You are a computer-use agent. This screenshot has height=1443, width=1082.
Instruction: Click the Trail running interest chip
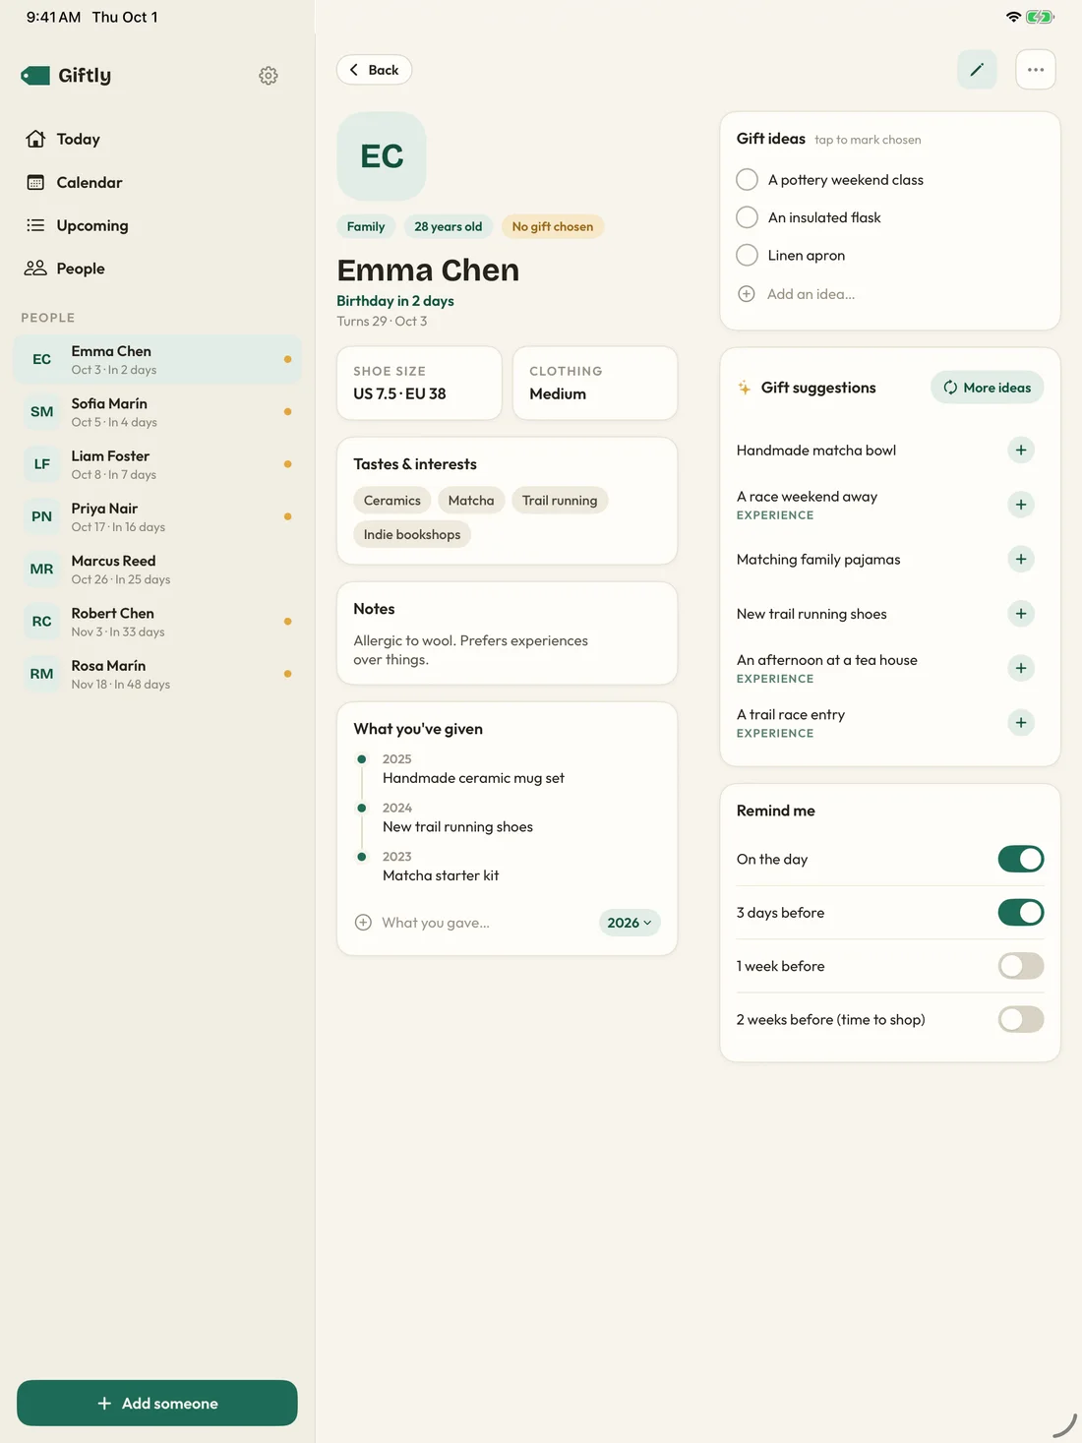tap(560, 501)
